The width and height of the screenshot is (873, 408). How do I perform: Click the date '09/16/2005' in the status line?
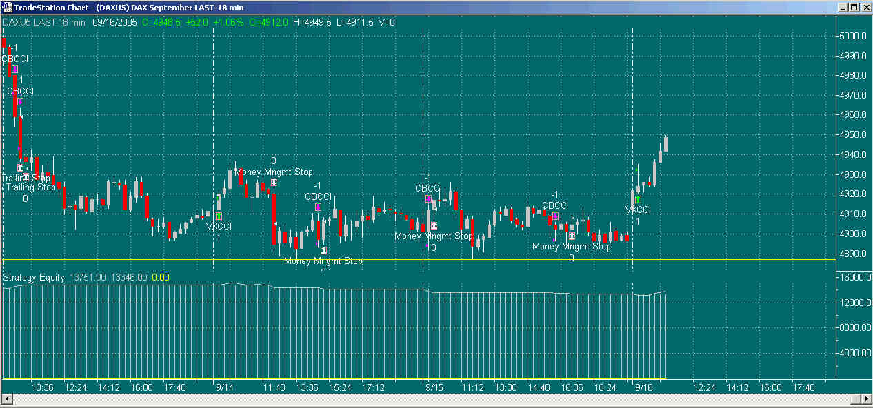coord(115,22)
